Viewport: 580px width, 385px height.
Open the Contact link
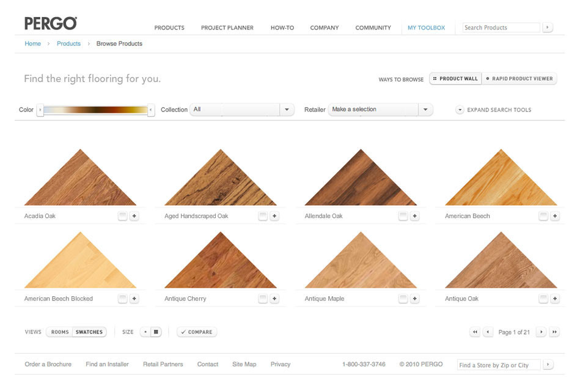coord(208,364)
